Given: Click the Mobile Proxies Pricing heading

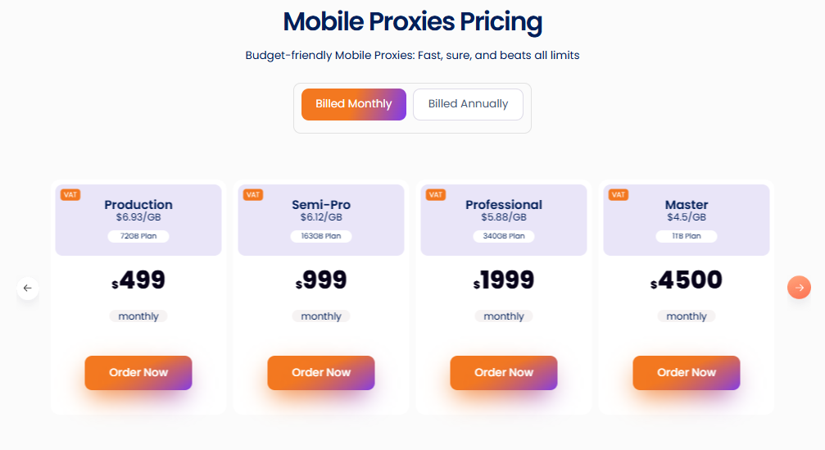Looking at the screenshot, I should coord(412,22).
